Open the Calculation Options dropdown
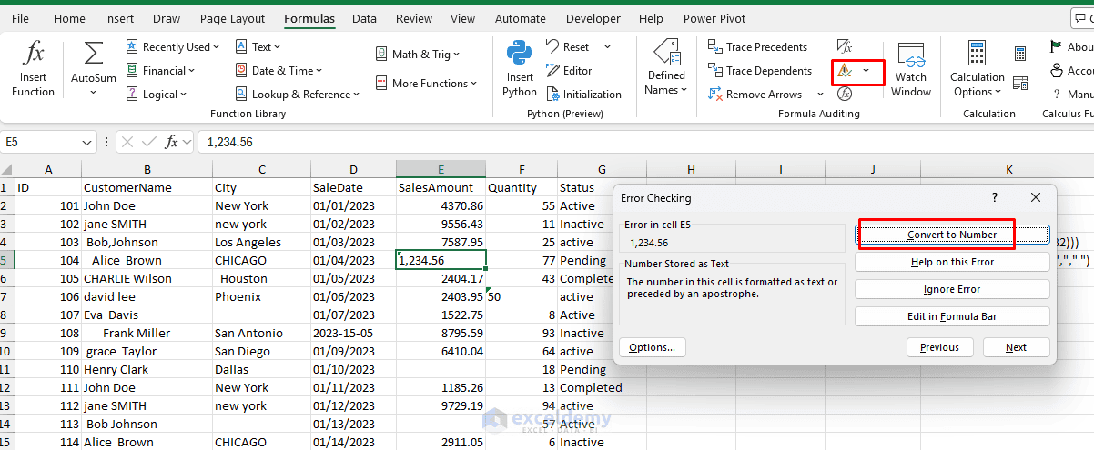The height and width of the screenshot is (450, 1094). click(977, 69)
